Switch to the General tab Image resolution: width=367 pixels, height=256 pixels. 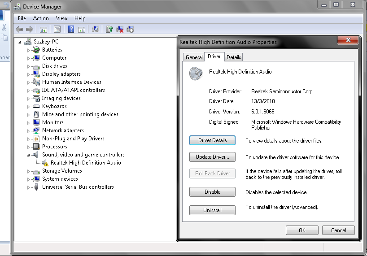tap(194, 57)
